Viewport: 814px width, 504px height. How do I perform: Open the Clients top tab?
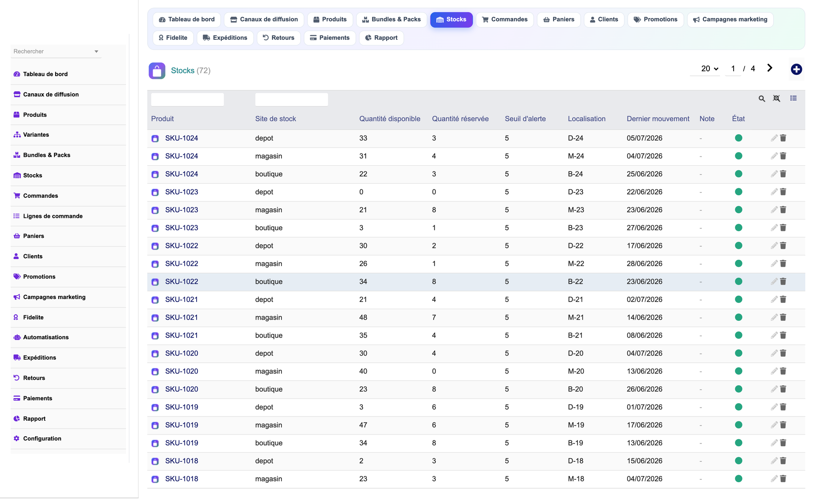point(604,20)
